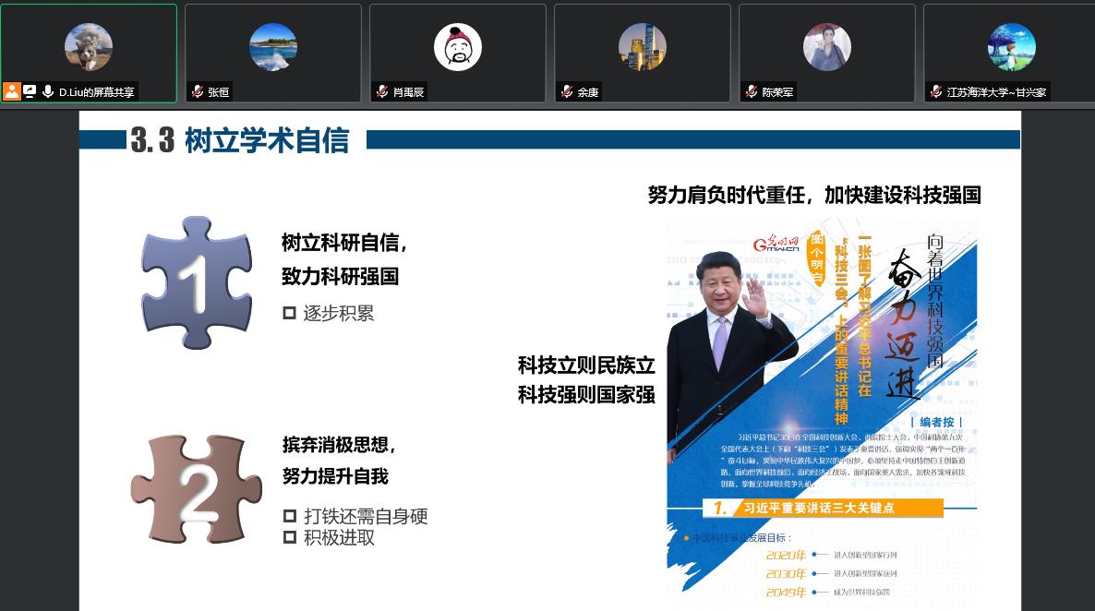Viewport: 1095px width, 611px height.
Task: Click the screen sharing icon beside D.Liu's name
Action: coord(30,91)
